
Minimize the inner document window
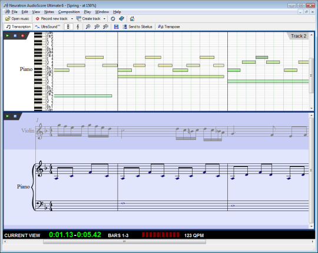pos(300,12)
